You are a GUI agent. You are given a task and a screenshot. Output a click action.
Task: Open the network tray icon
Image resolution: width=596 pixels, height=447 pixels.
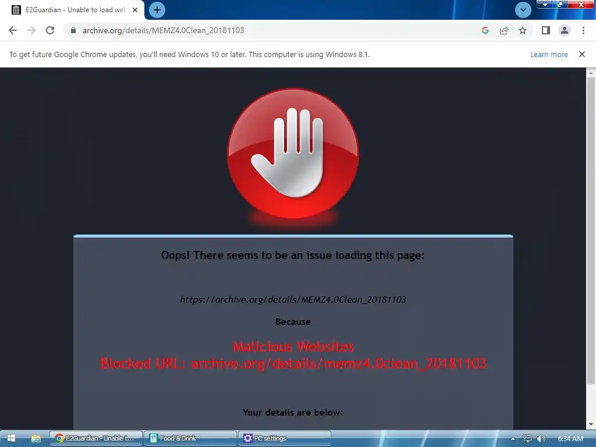[527, 439]
